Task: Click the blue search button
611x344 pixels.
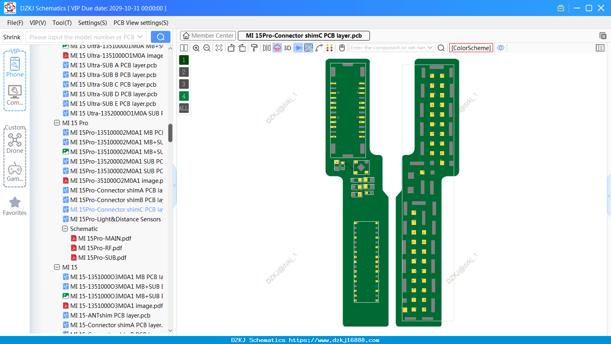Action: coord(160,37)
